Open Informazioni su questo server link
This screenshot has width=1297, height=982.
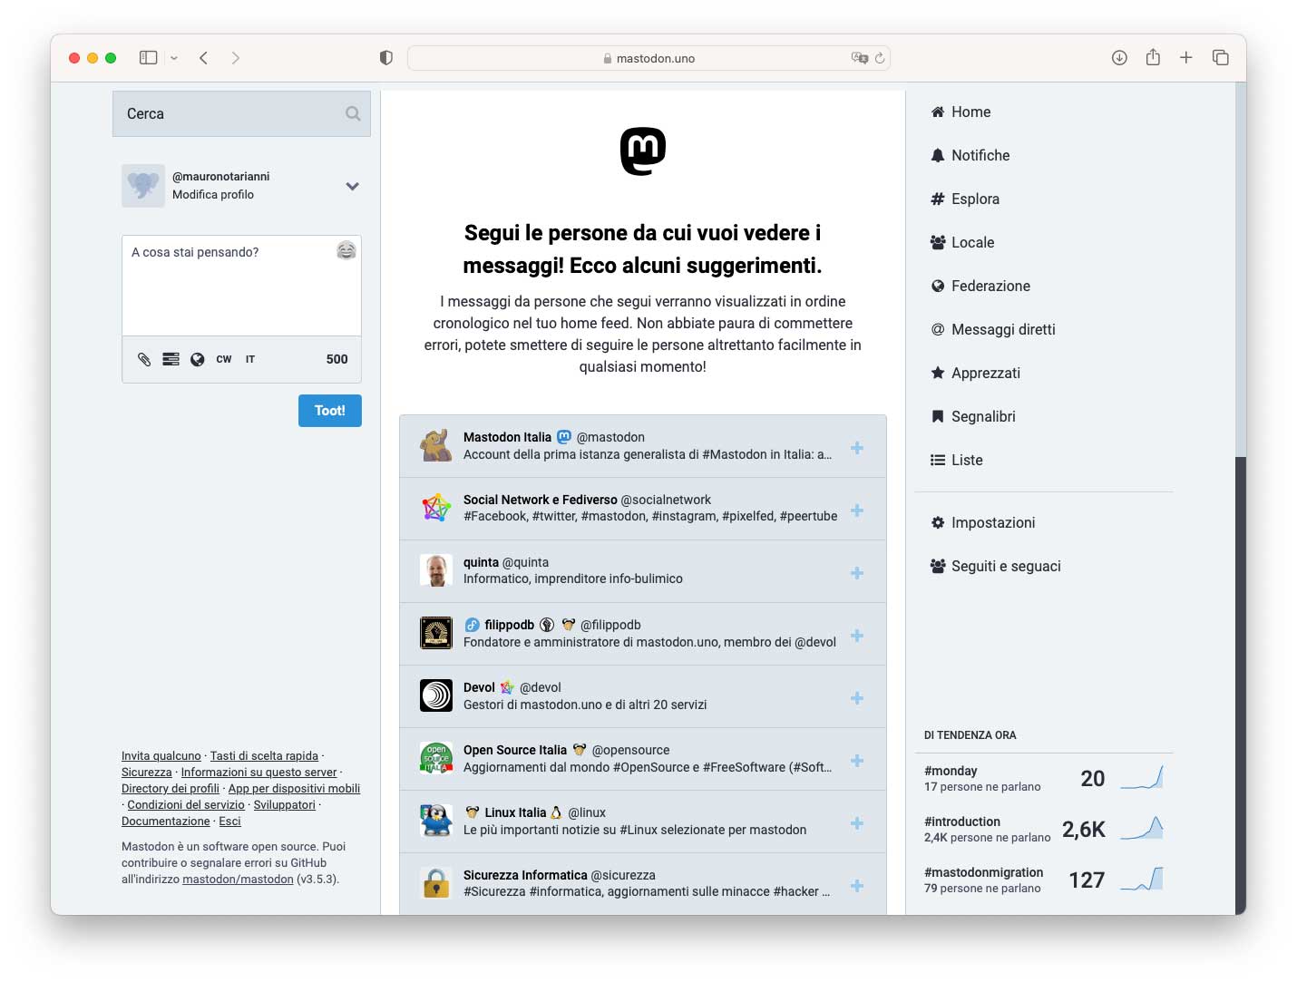coord(258,773)
